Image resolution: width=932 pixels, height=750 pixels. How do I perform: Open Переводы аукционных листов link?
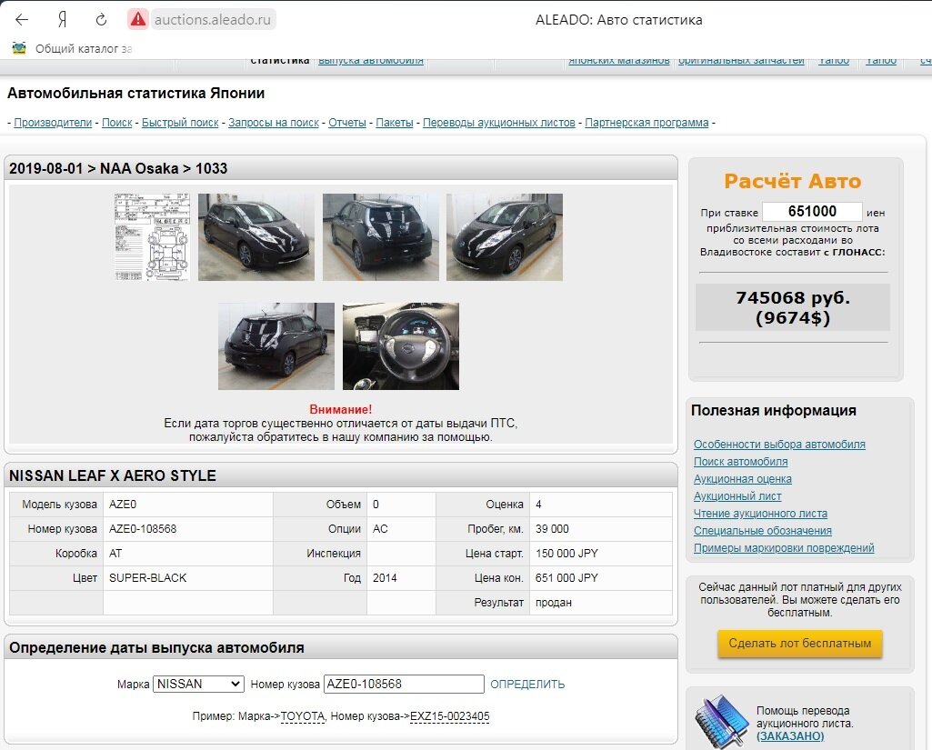pos(498,123)
